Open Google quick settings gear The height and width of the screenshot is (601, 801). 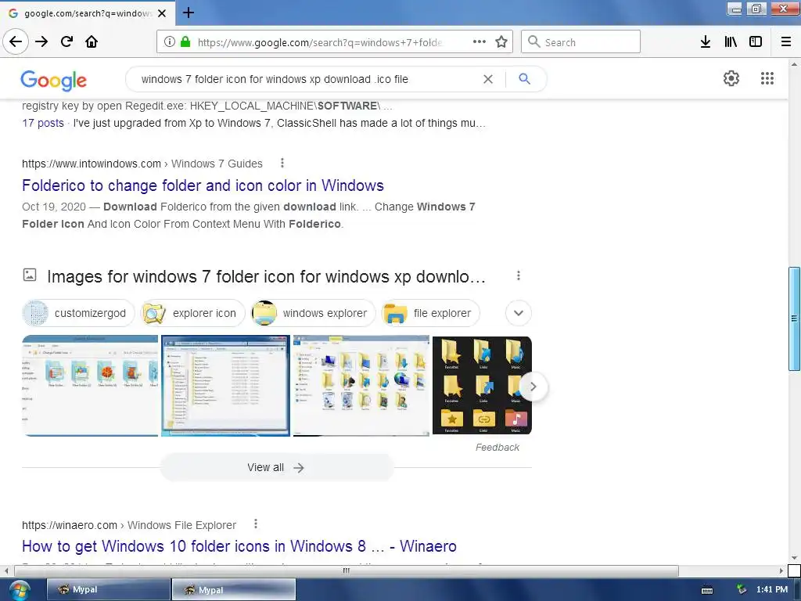tap(731, 78)
